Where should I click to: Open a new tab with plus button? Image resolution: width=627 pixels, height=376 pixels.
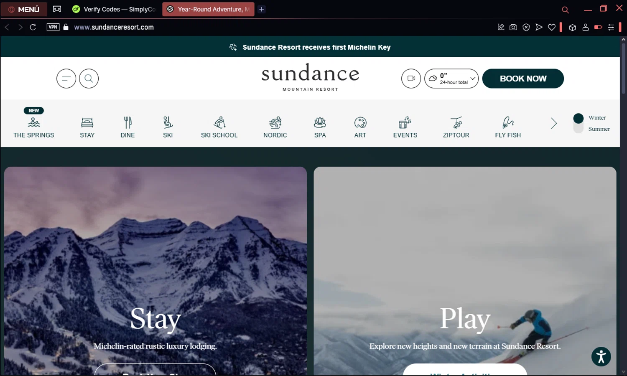coord(262,9)
